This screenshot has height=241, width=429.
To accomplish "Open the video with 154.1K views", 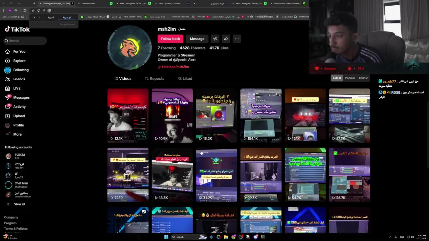I will [x=261, y=115].
